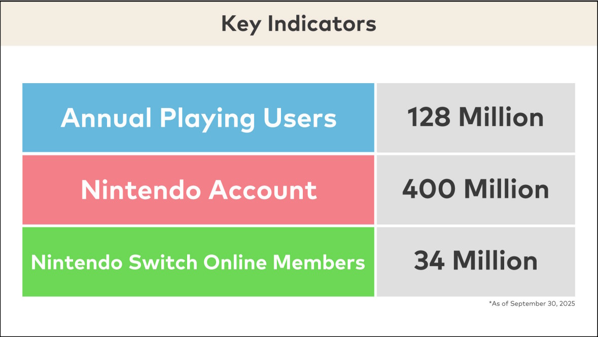The height and width of the screenshot is (337, 598).
Task: Select the number "400" value
Action: click(429, 190)
